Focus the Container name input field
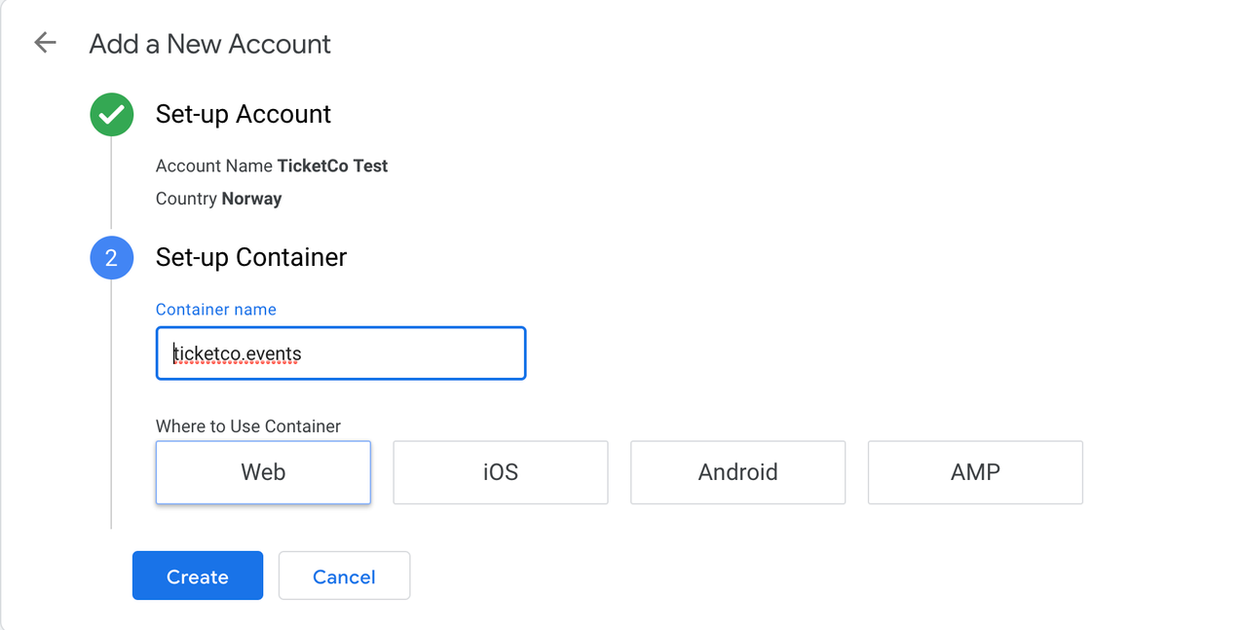This screenshot has height=630, width=1243. [x=341, y=353]
